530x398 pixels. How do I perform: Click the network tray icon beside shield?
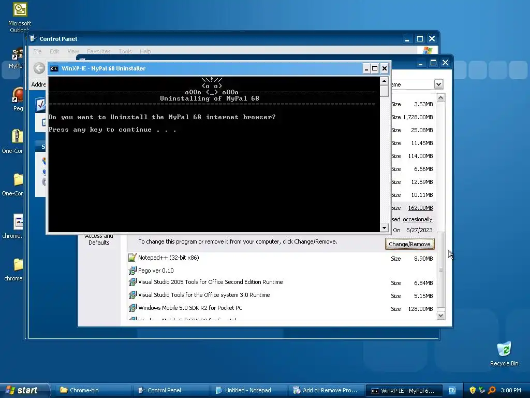(x=482, y=390)
